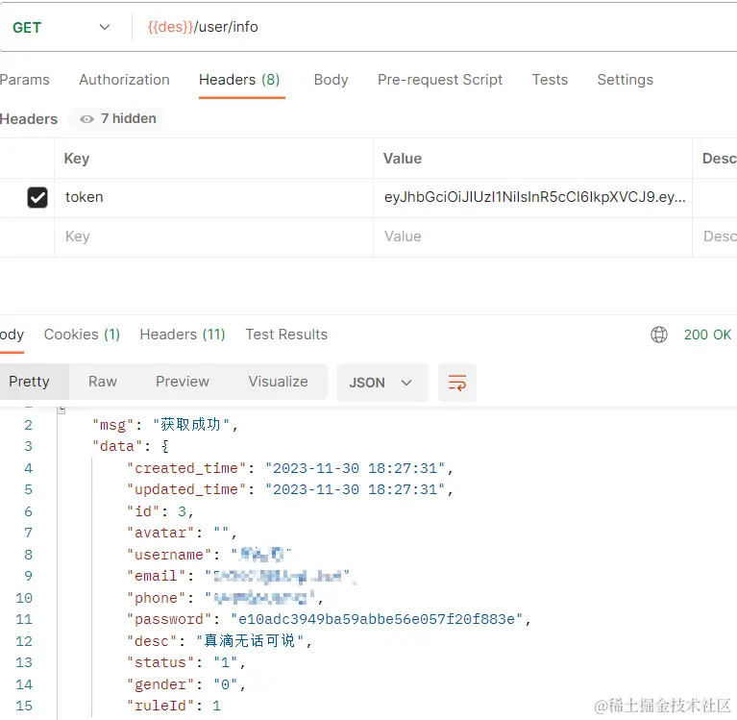The height and width of the screenshot is (720, 737).
Task: Click the "id" value 3
Action: point(182,511)
